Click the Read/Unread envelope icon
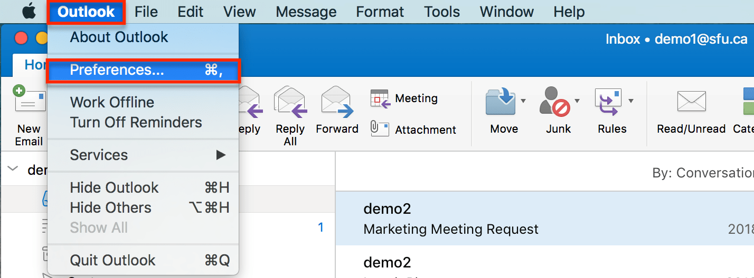This screenshot has width=754, height=278. [x=692, y=102]
